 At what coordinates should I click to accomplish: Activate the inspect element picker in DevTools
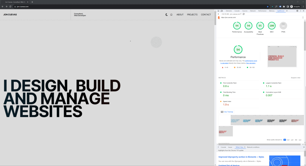218,11
